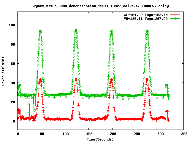Click green curve peak near 275 seconds

tap(147, 31)
